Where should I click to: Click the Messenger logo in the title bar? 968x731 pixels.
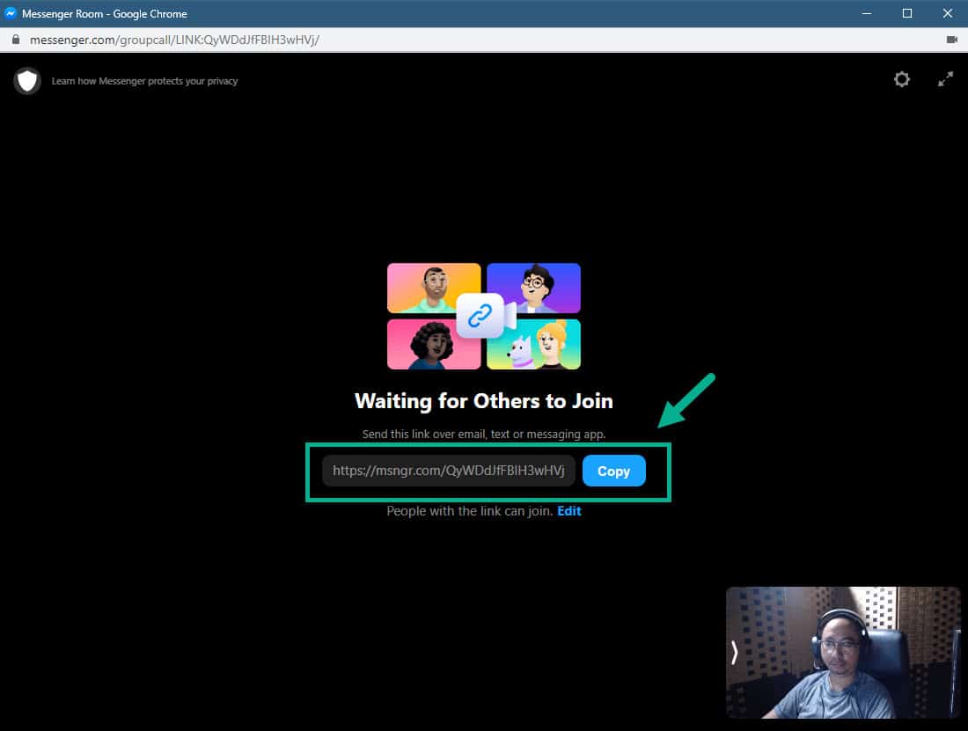pos(11,13)
